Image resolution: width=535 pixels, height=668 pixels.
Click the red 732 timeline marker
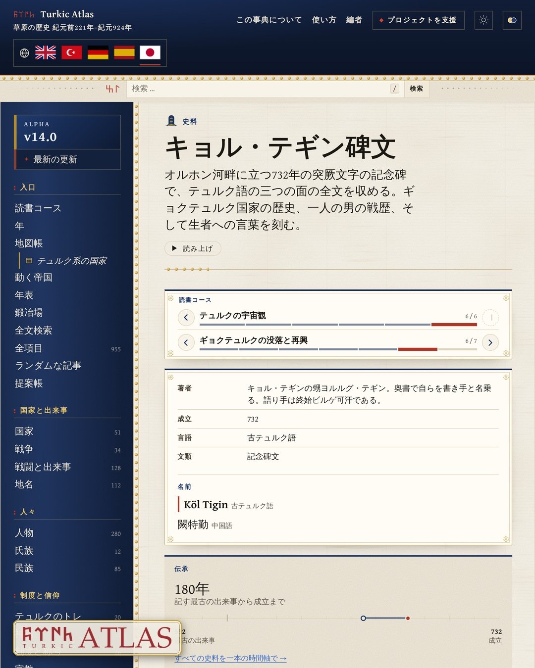pyautogui.click(x=408, y=618)
